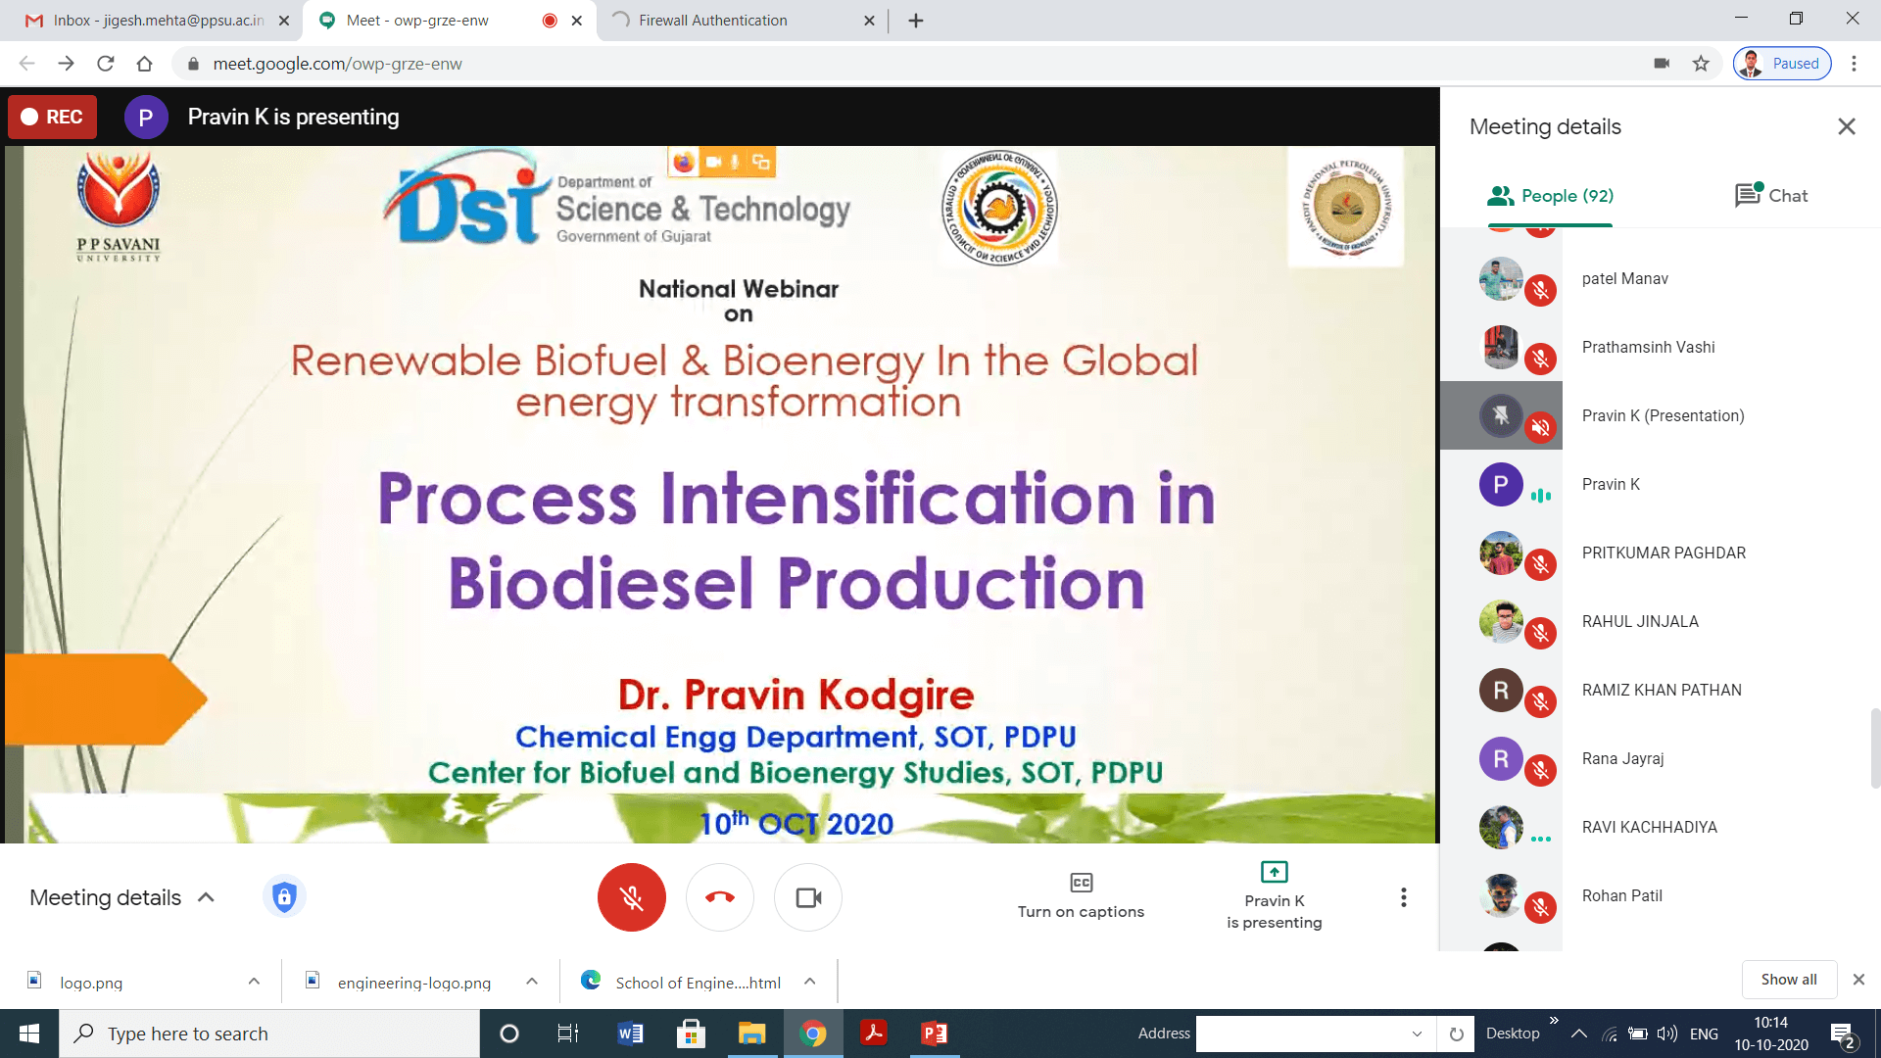Click the pinned Pravin K presentation avatar
This screenshot has height=1058, width=1881.
coord(1501,415)
